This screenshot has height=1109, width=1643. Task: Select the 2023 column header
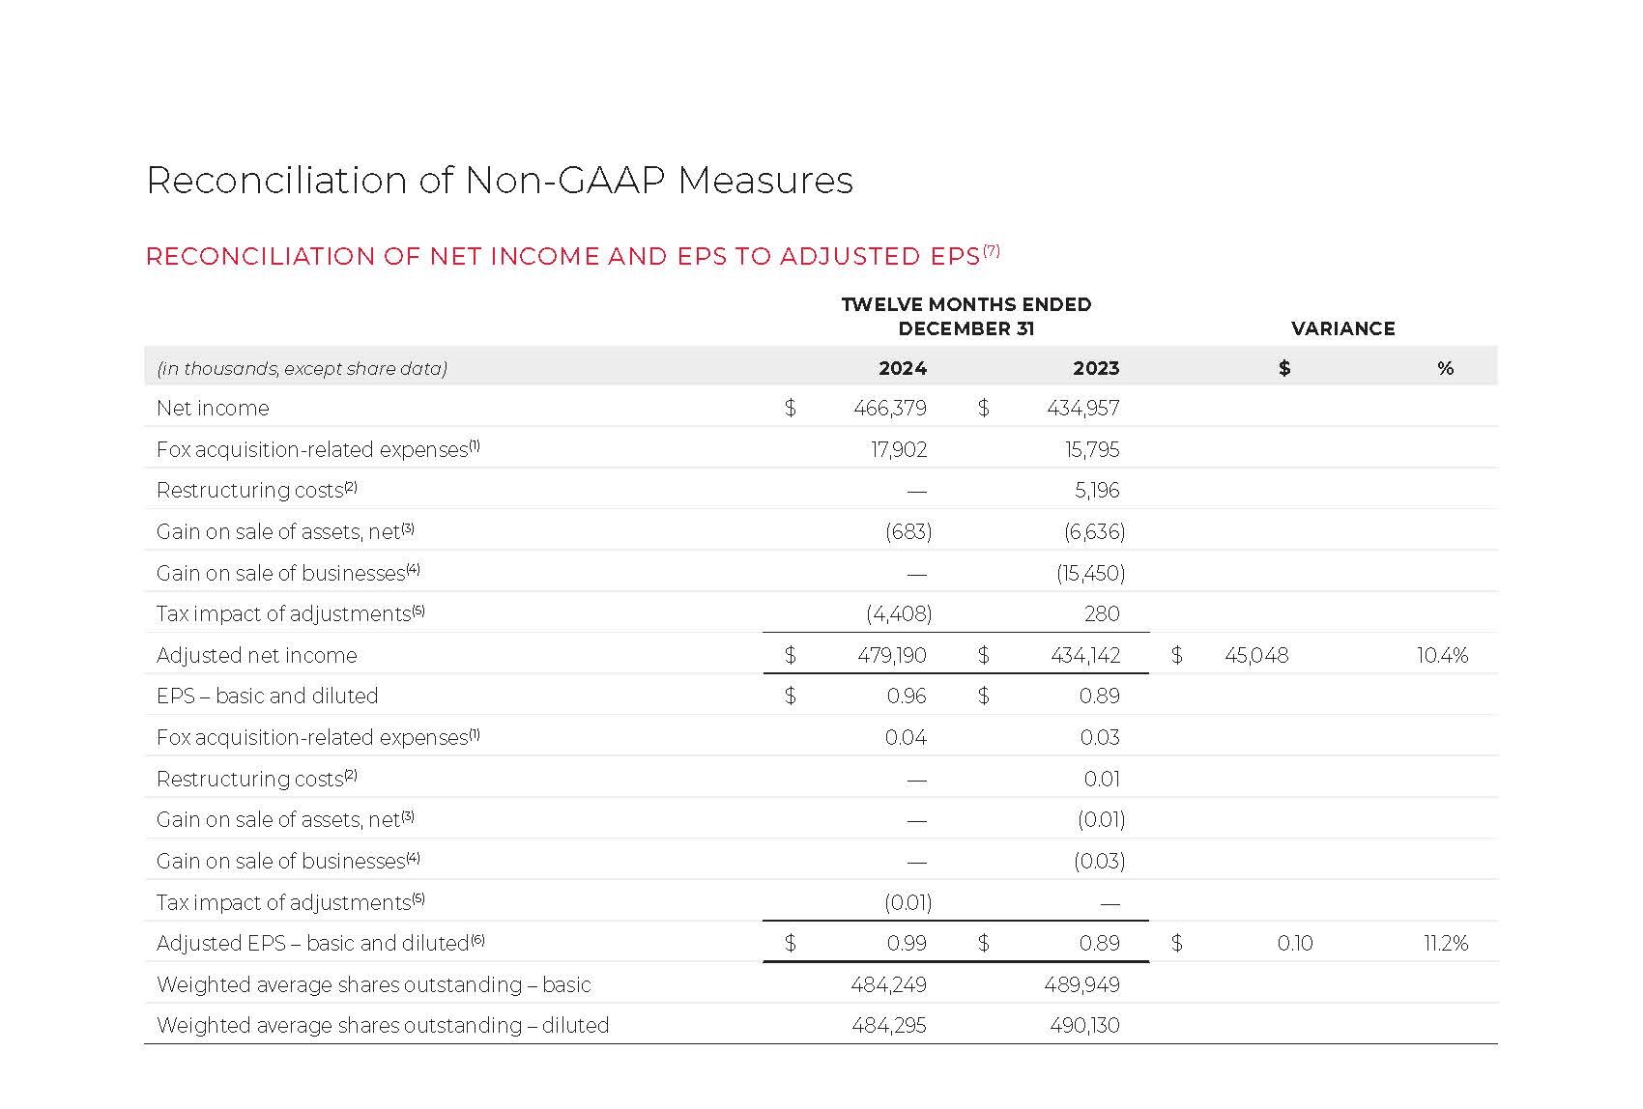[x=1095, y=368]
